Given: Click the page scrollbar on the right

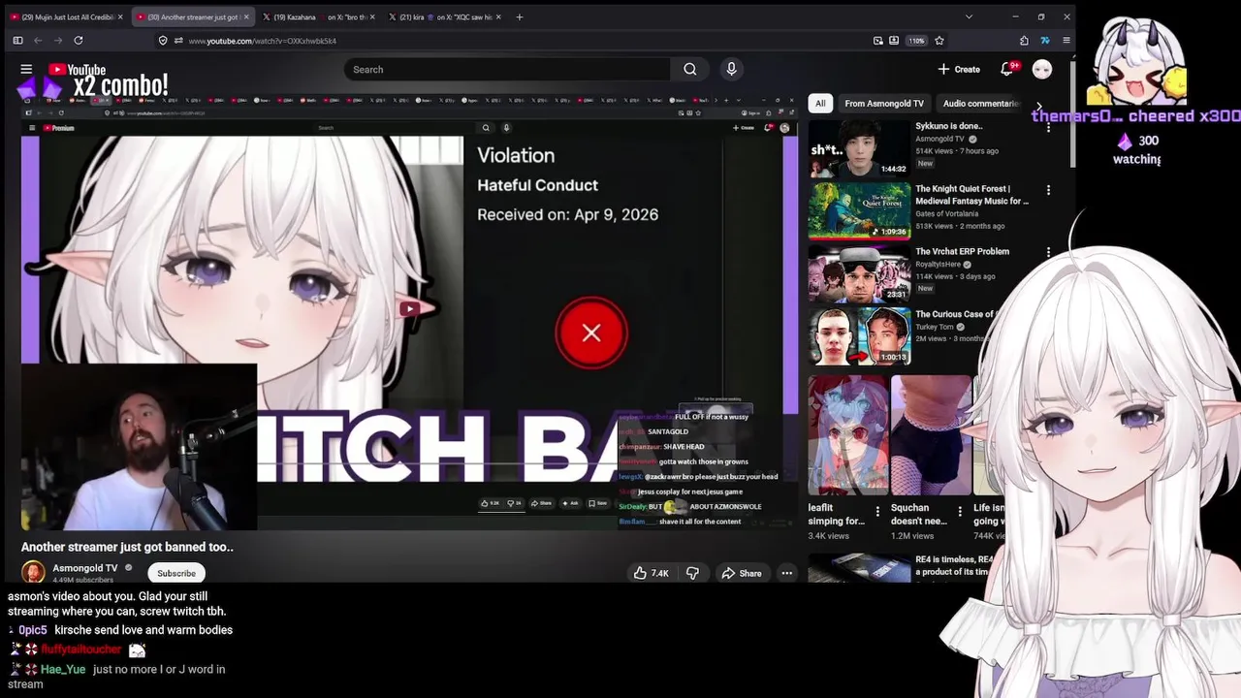Looking at the screenshot, I should point(1071,116).
